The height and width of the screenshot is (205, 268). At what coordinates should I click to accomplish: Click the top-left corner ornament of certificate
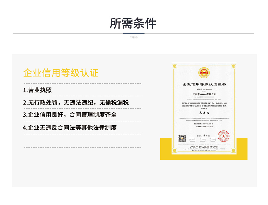click(175, 66)
